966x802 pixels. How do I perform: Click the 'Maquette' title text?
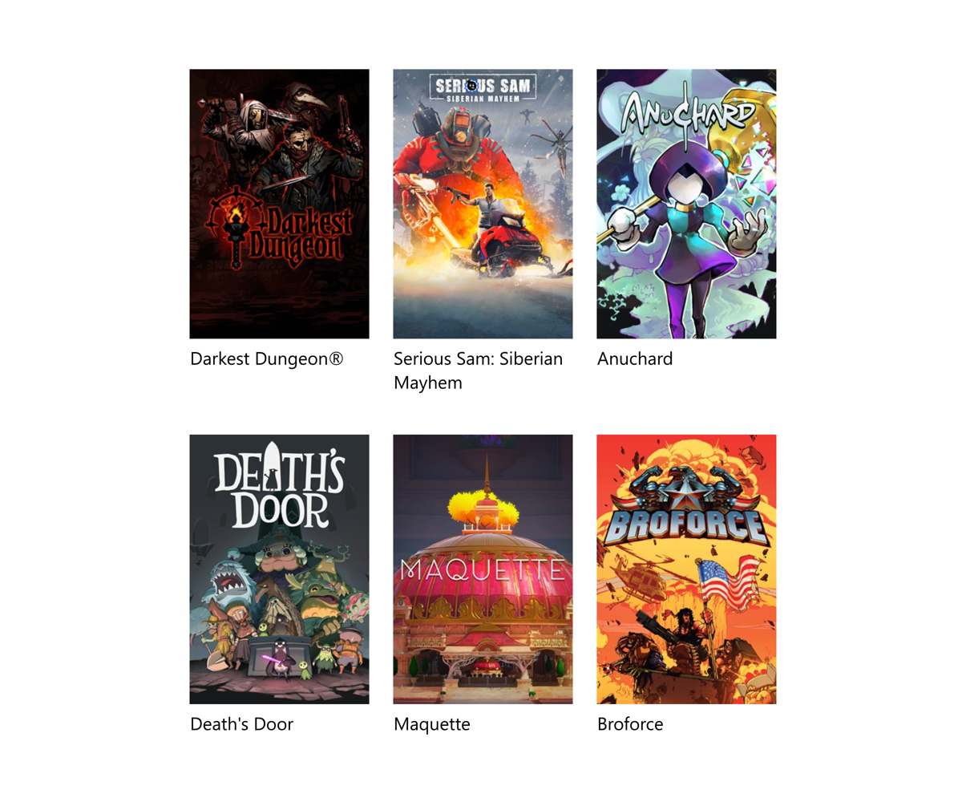(432, 724)
